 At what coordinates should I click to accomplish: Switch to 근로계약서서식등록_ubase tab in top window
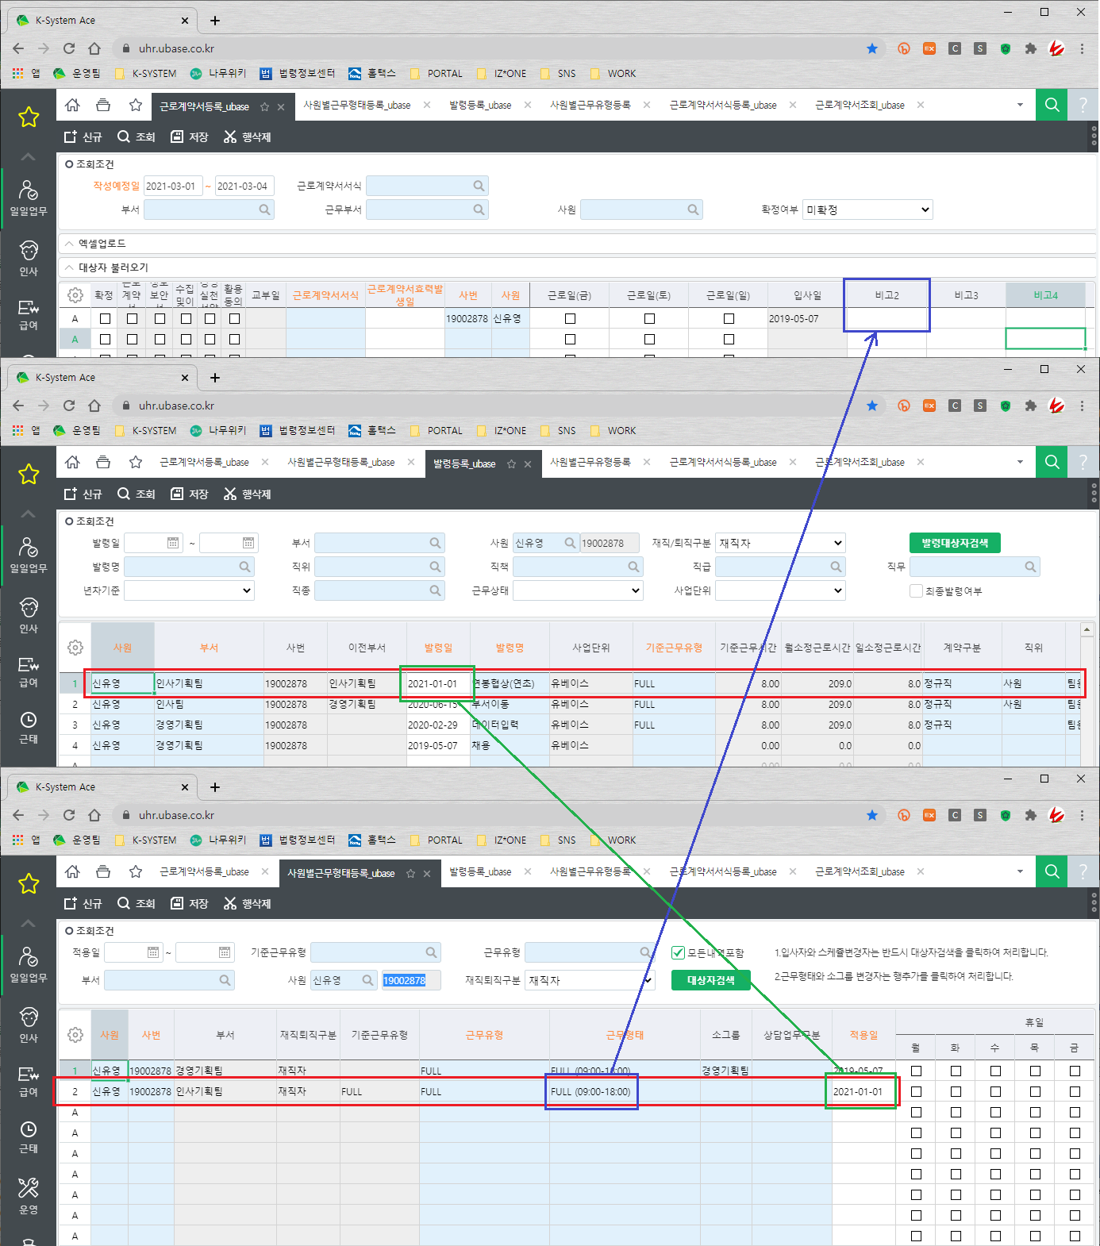click(x=723, y=105)
